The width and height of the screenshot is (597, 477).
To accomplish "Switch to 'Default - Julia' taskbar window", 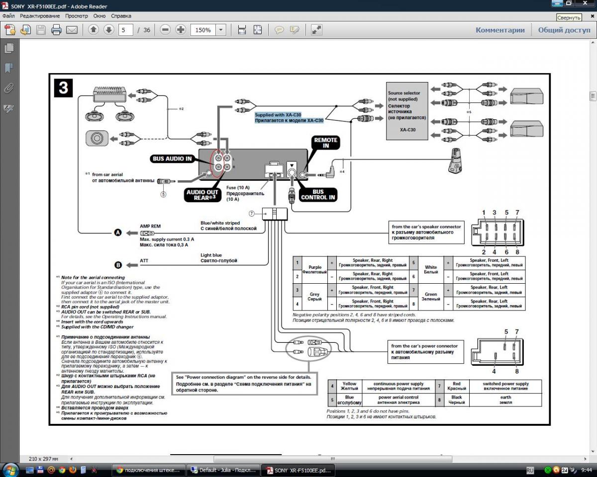I will click(224, 470).
